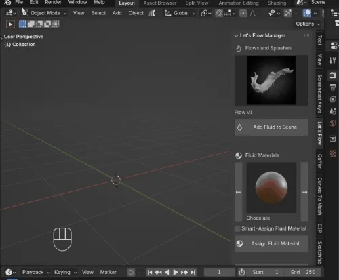The height and width of the screenshot is (280, 339).
Task: Open the editor type dropdown in viewport header
Action: tap(11, 14)
